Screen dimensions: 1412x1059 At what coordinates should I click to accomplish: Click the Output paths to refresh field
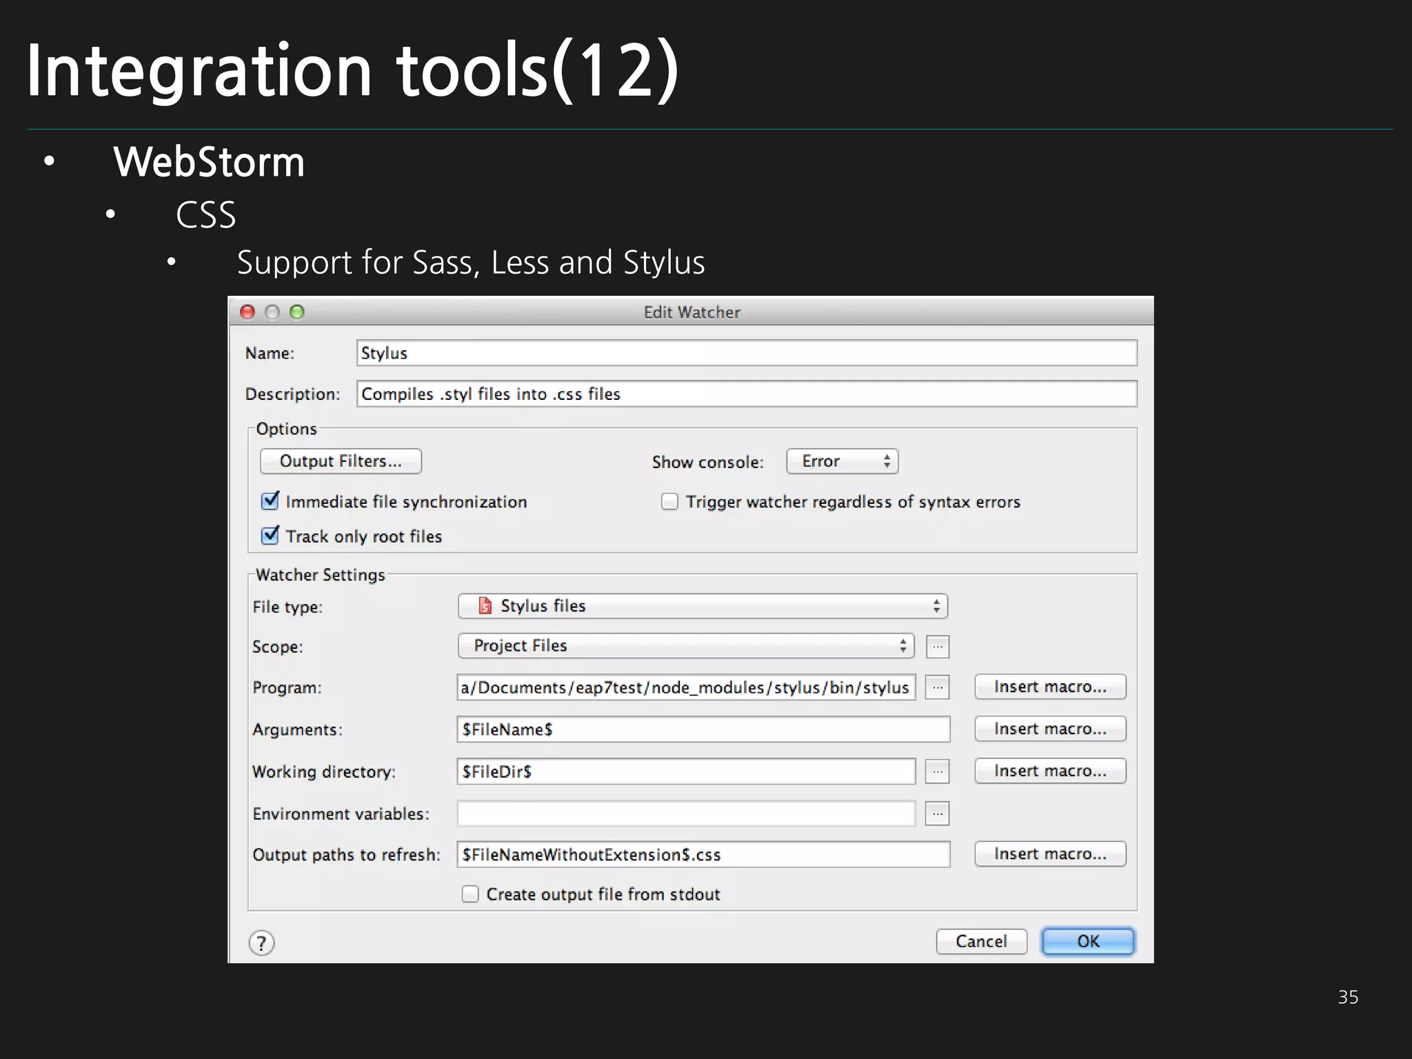[703, 854]
